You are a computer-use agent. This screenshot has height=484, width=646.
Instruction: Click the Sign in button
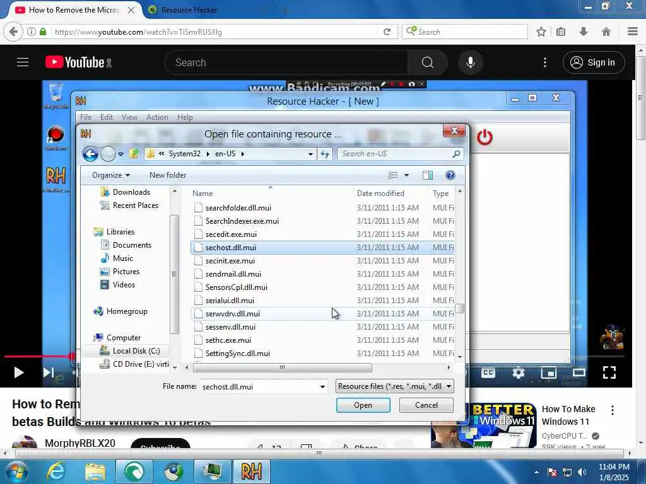click(593, 62)
